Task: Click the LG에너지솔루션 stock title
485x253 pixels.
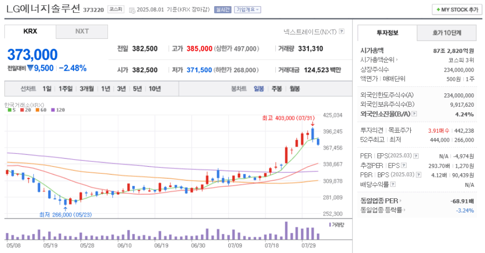Action: click(x=43, y=8)
